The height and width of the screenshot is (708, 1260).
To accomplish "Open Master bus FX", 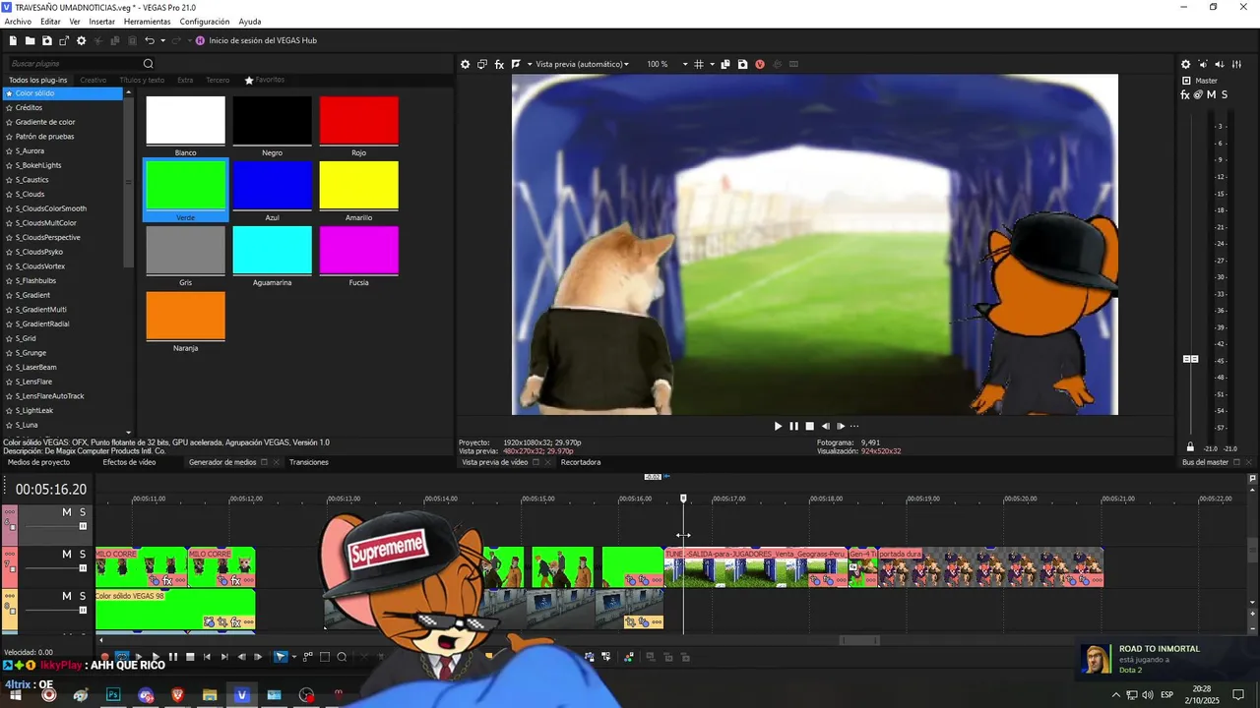I will click(x=1185, y=94).
